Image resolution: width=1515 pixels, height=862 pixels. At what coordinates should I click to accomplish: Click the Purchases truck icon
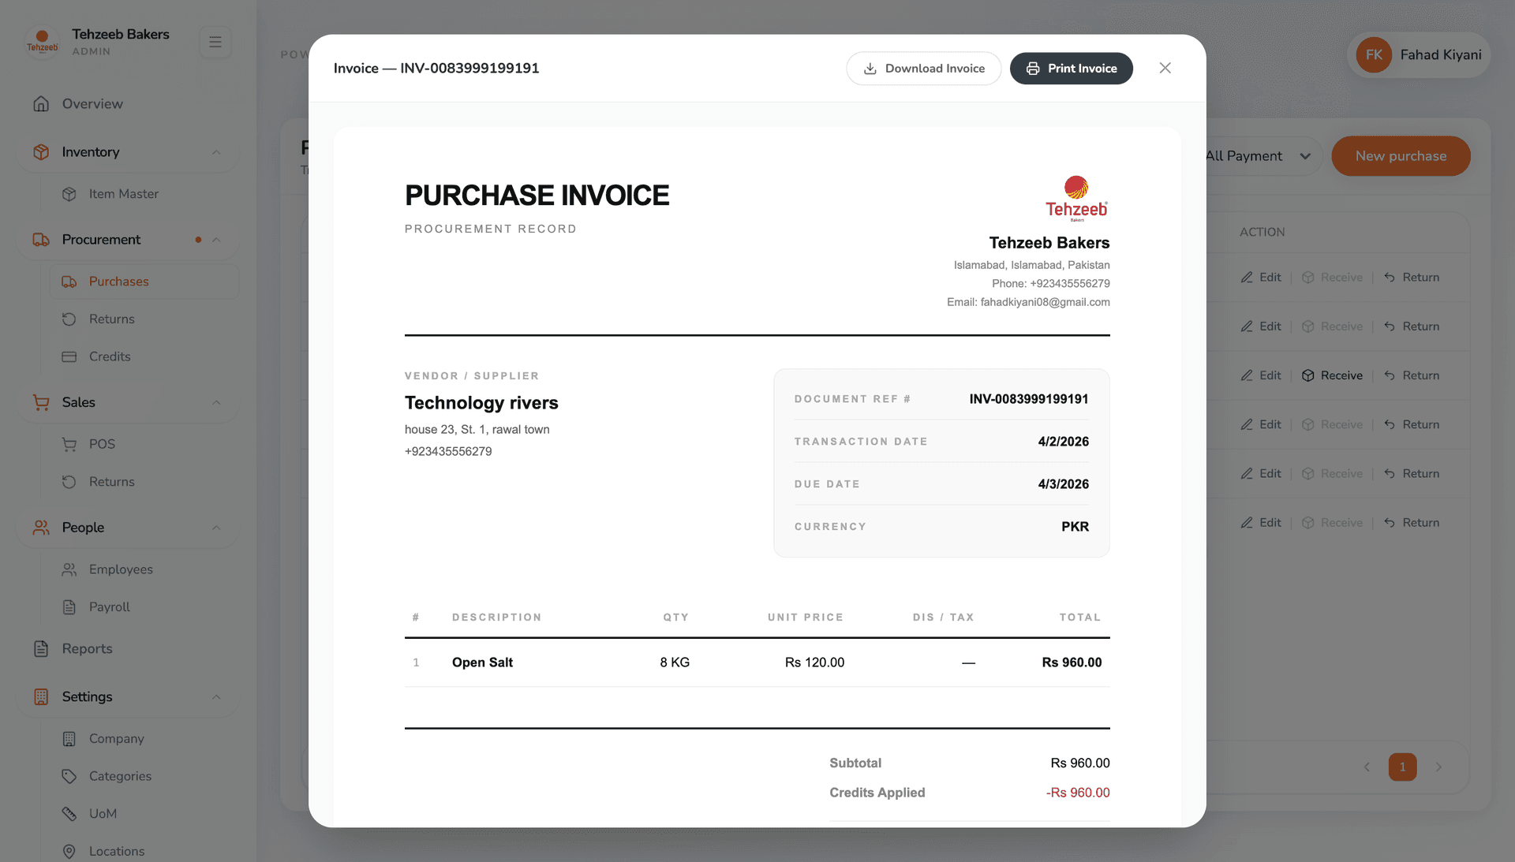(69, 282)
